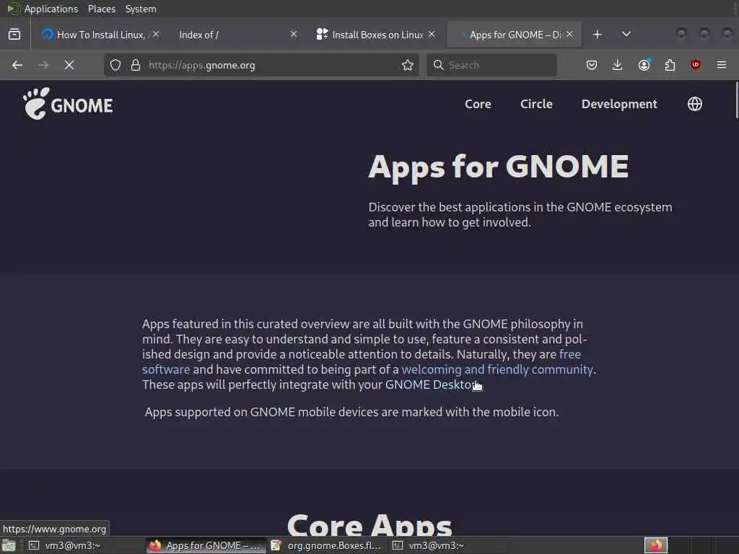
Task: Open the Circle nav link
Action: pyautogui.click(x=536, y=104)
